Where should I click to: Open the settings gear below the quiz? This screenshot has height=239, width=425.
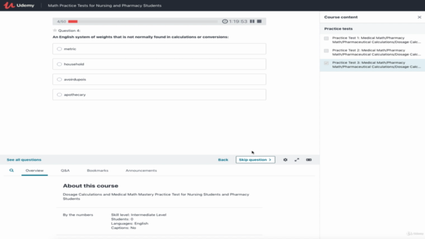[285, 159]
